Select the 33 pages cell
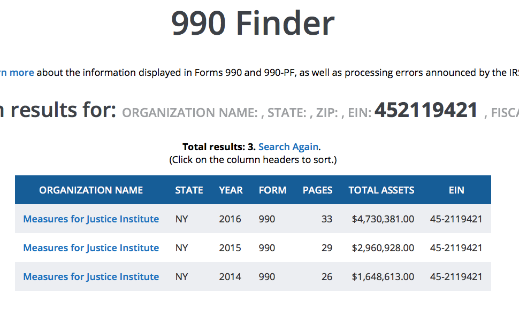519x317 pixels. (326, 219)
